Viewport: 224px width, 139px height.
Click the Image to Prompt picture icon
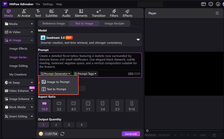tap(43, 82)
